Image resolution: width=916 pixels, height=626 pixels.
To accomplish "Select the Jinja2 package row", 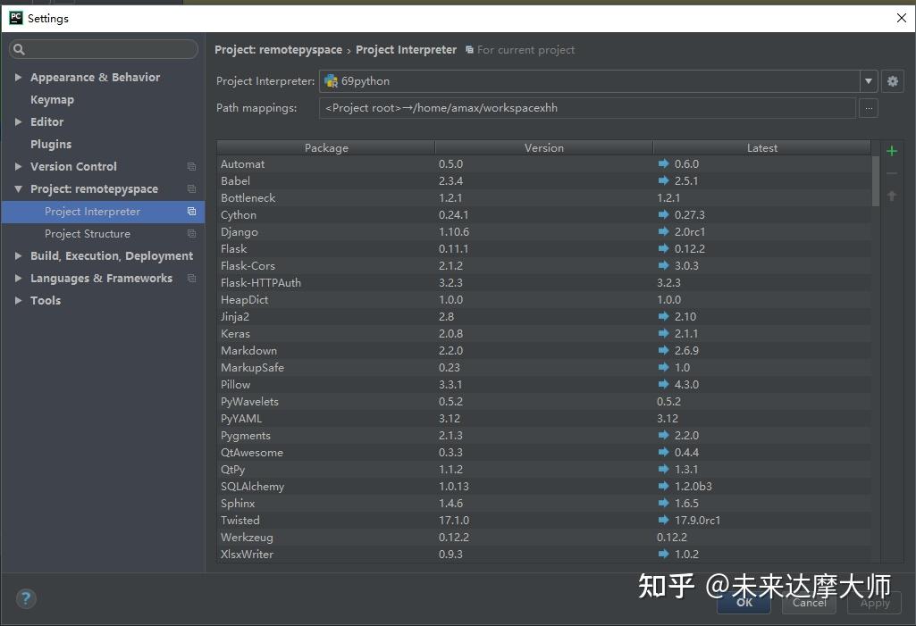I will tap(544, 316).
